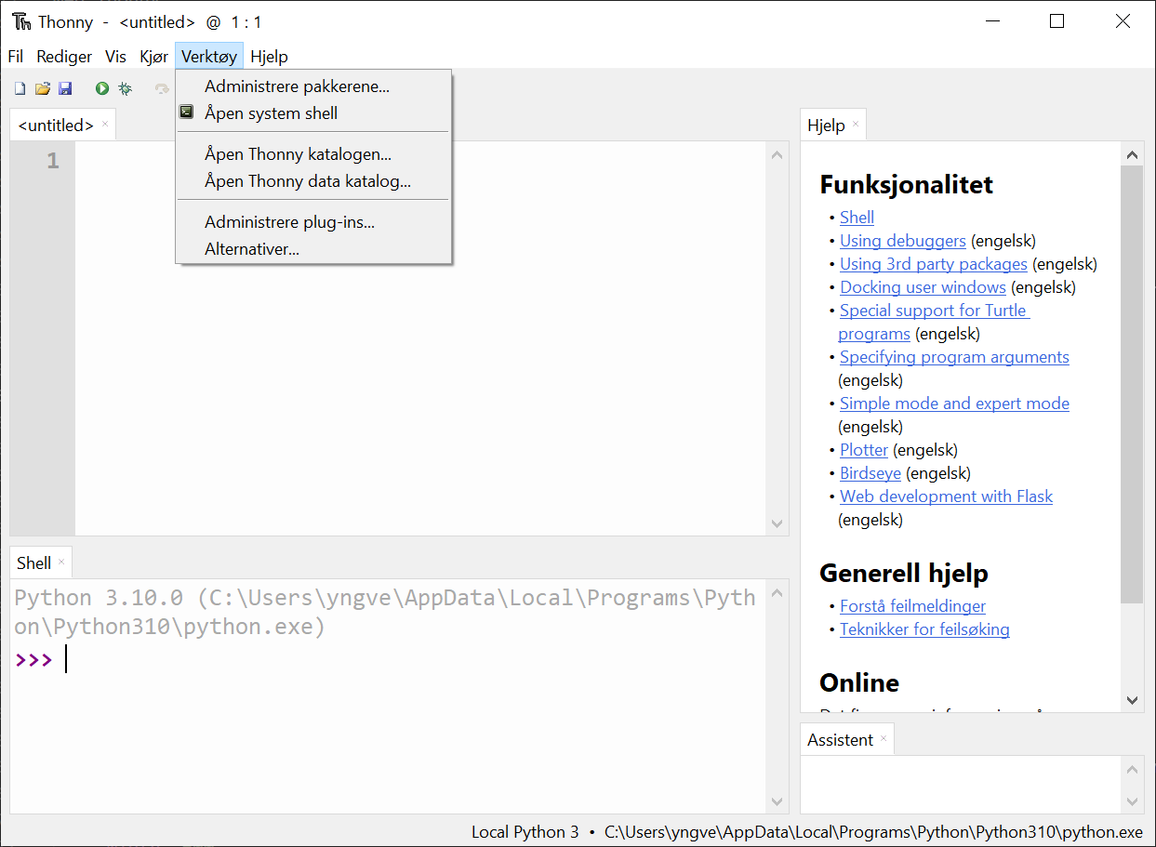Open Forstå feilmeldinger link

[912, 606]
